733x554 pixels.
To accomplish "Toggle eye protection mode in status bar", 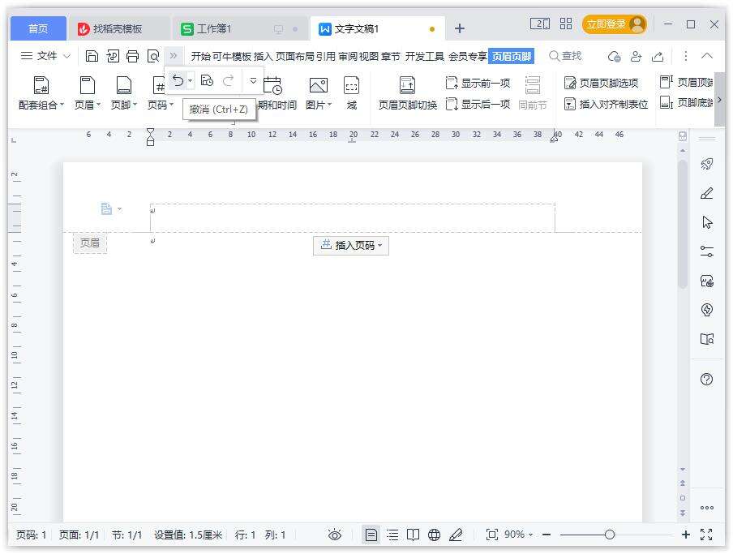I will 335,535.
